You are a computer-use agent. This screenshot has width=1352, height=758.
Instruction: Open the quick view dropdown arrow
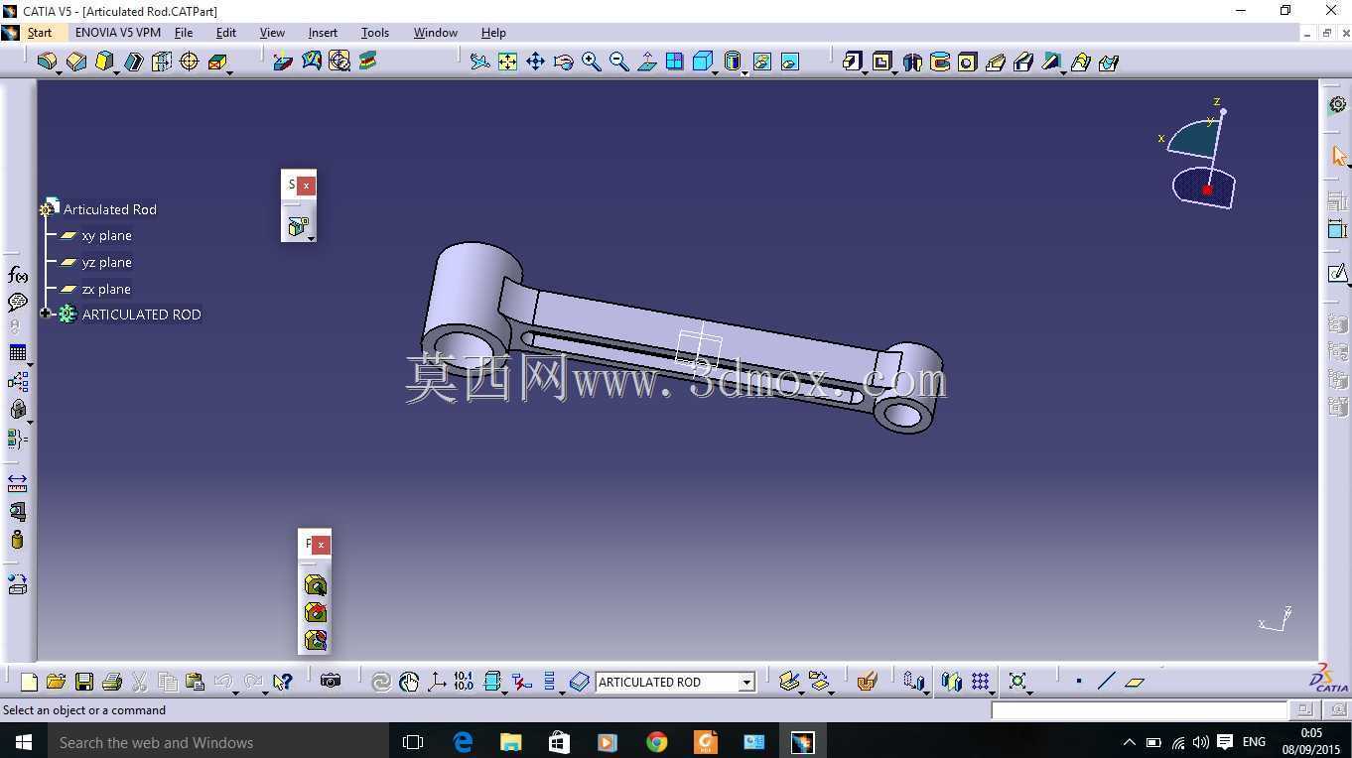[x=716, y=71]
